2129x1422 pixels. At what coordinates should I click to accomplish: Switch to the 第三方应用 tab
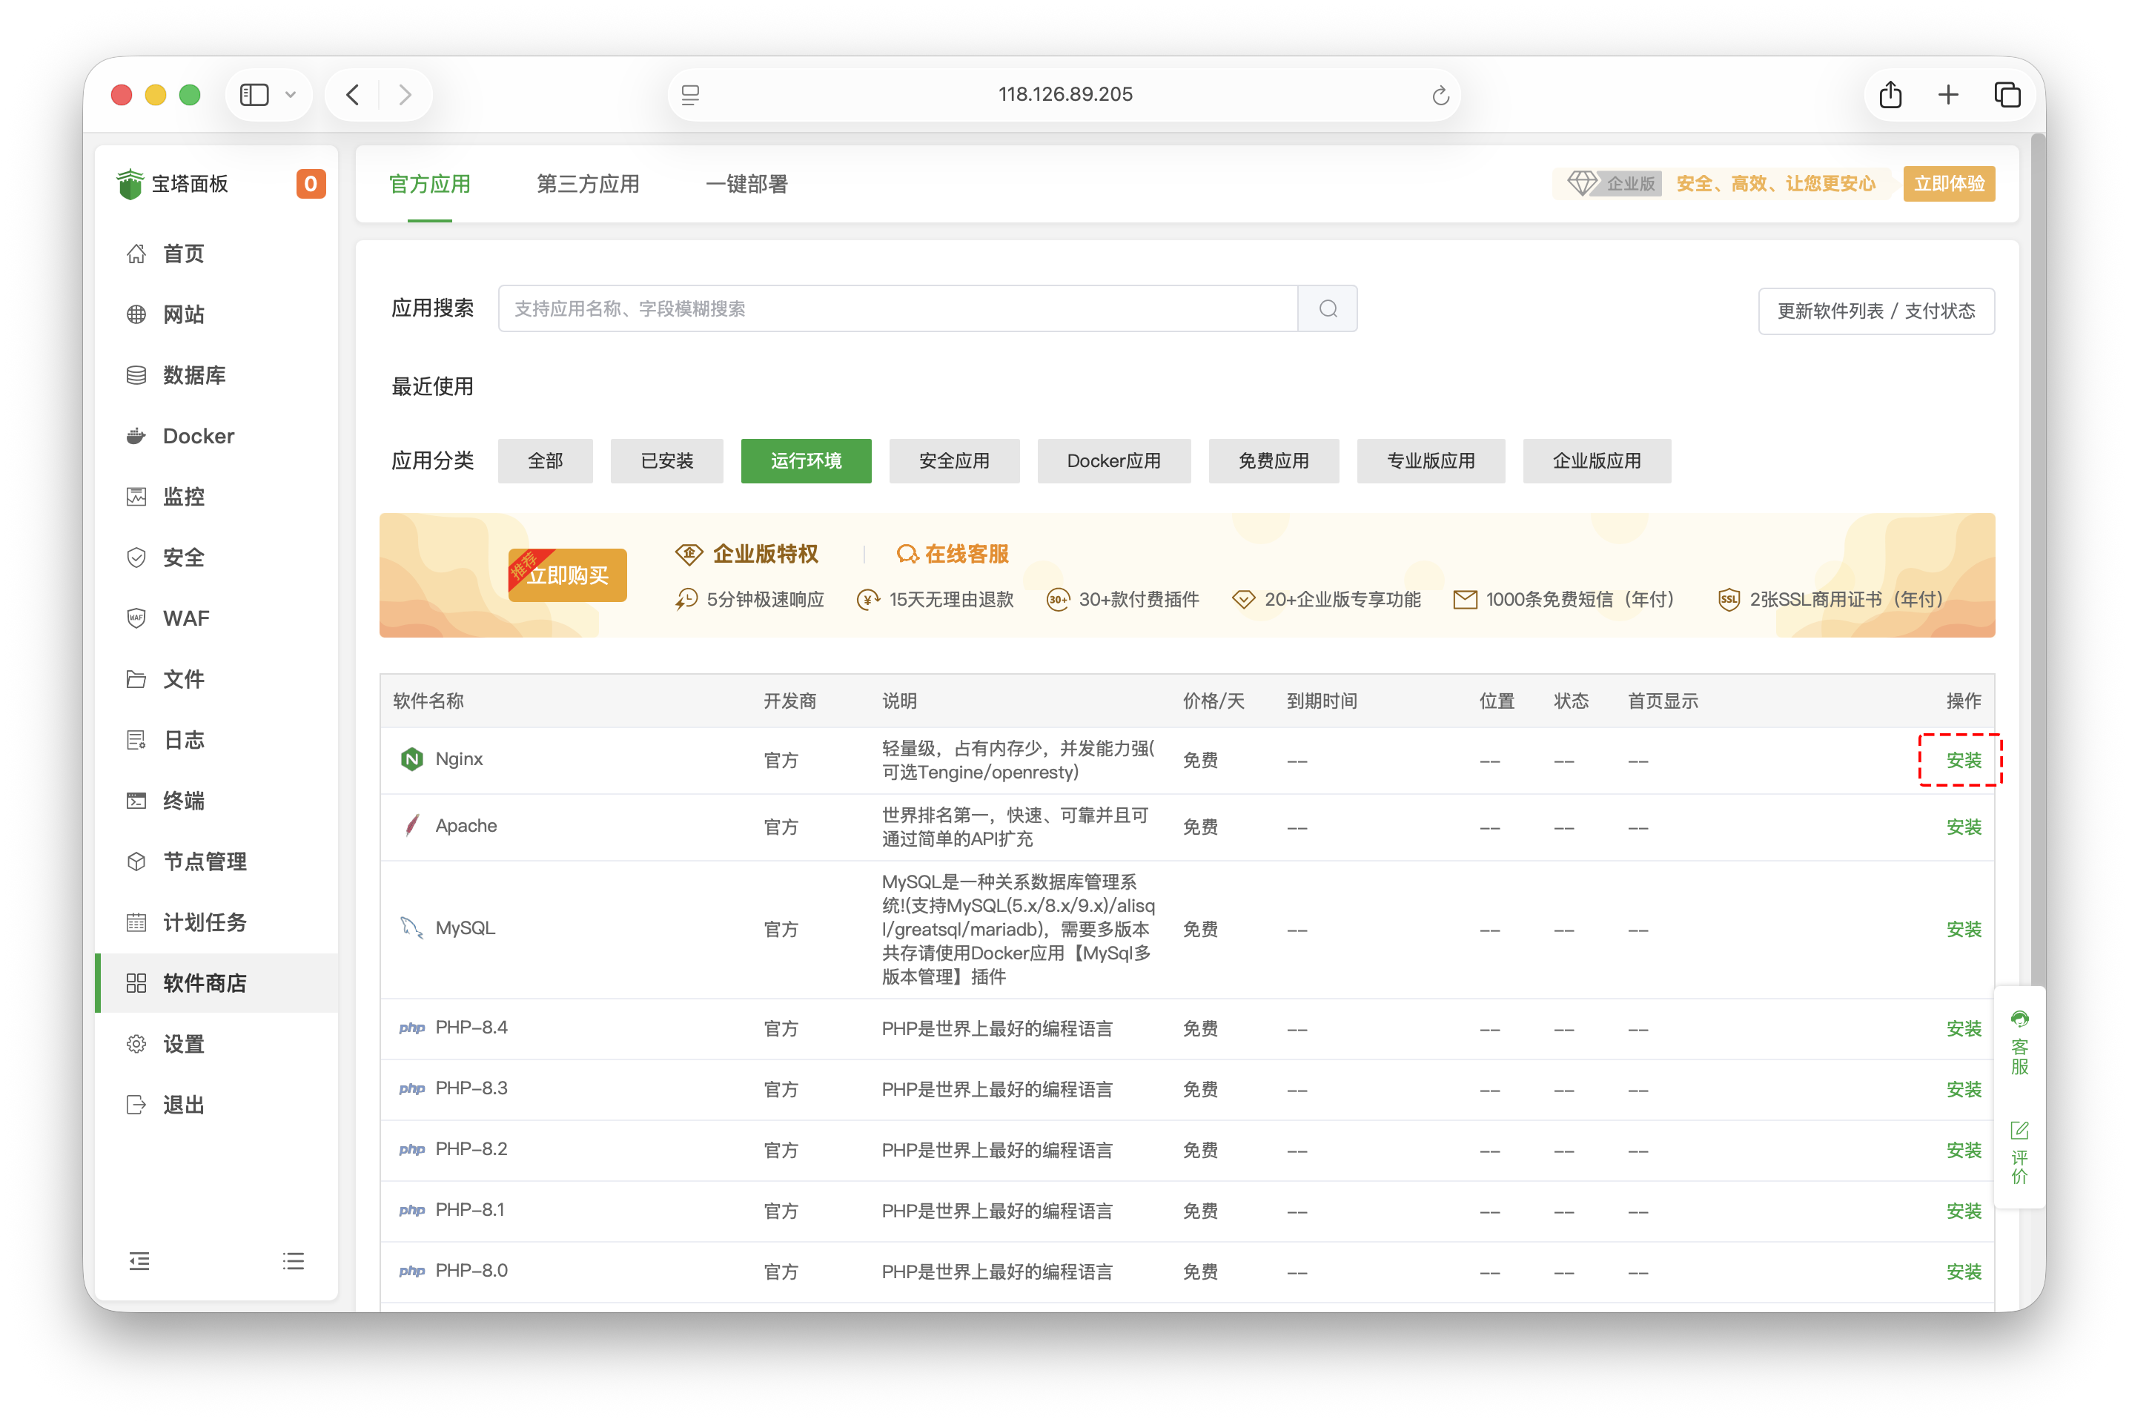click(x=588, y=184)
